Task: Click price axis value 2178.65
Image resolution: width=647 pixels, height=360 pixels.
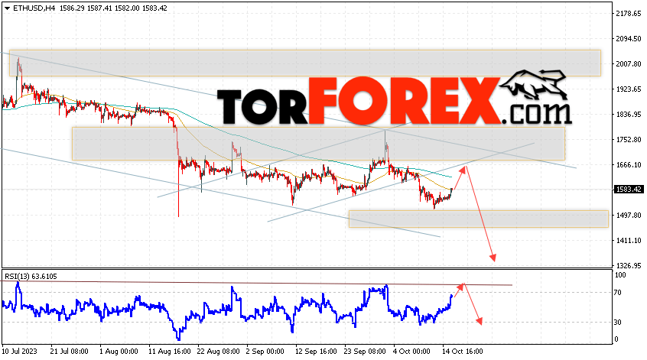Action: pos(629,14)
